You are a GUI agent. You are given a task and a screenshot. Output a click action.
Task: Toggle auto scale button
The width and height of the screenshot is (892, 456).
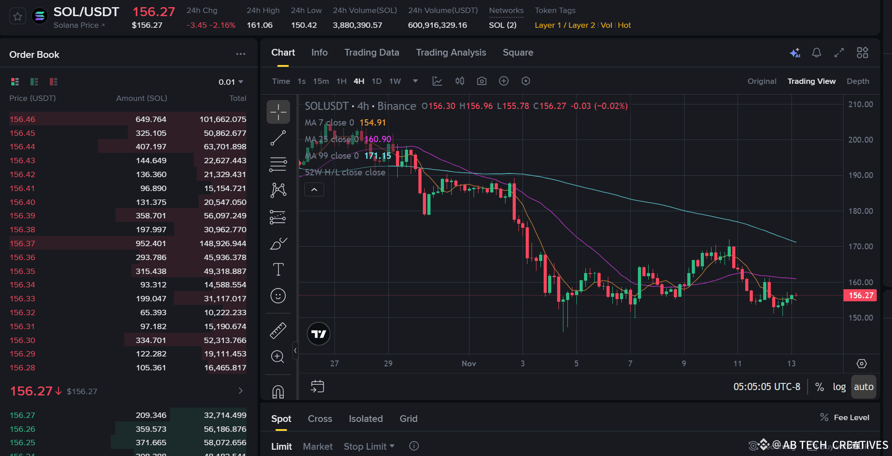[x=864, y=387]
